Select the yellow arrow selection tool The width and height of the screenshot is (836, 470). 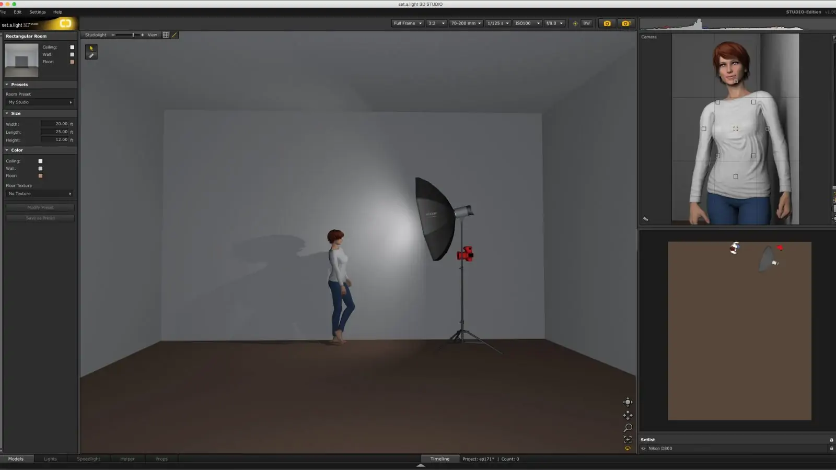tap(91, 48)
